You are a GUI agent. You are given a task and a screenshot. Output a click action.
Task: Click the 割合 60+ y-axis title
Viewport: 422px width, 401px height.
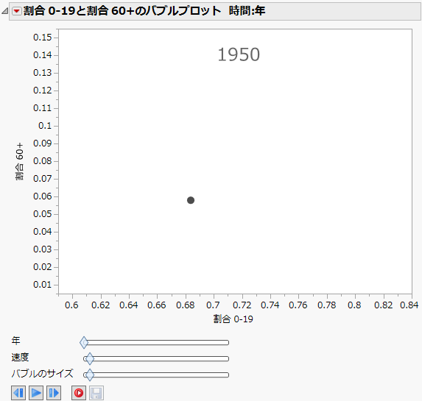tap(19, 161)
